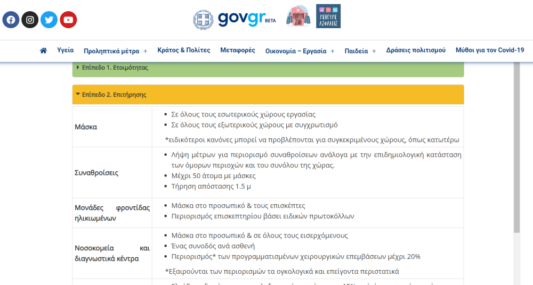Viewport: 533px width, 285px height.
Task: Click the Greek national emblem icon
Action: click(x=203, y=20)
